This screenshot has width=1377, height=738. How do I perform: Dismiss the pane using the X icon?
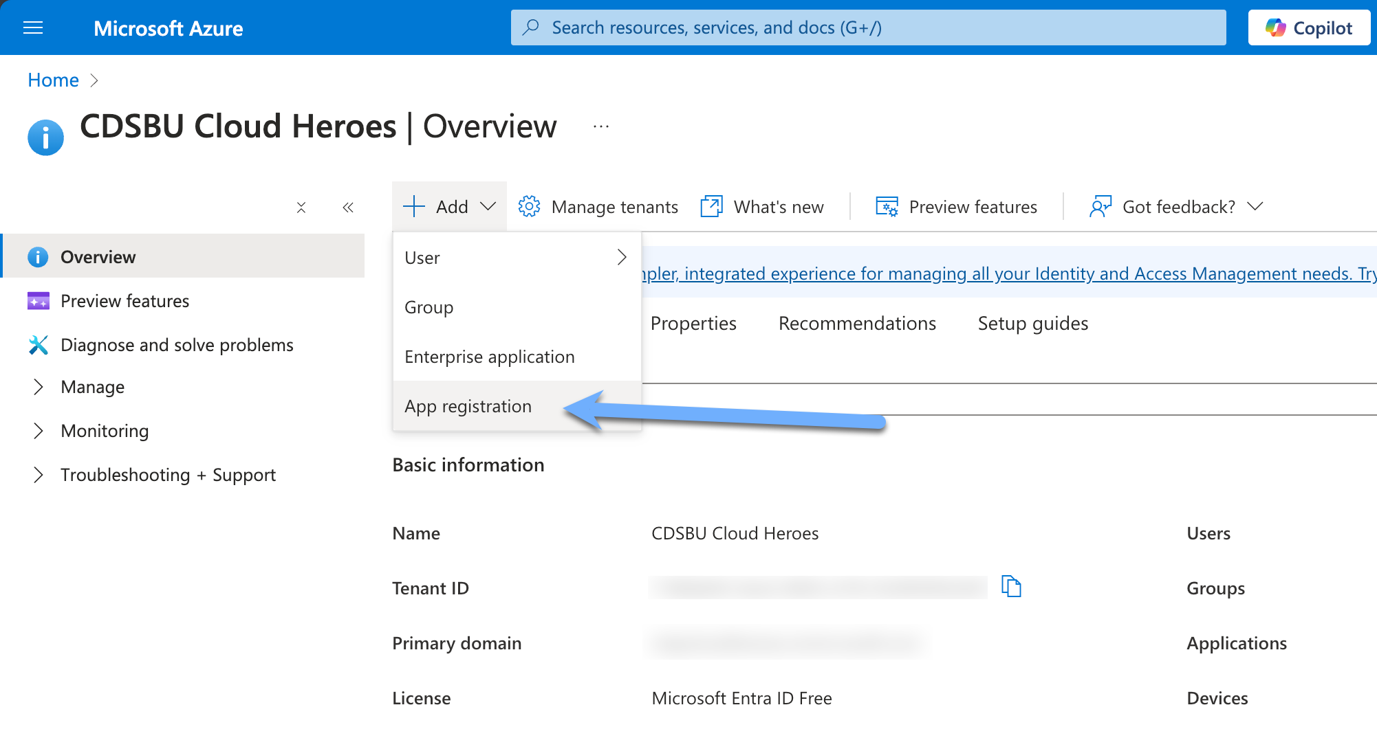point(301,207)
